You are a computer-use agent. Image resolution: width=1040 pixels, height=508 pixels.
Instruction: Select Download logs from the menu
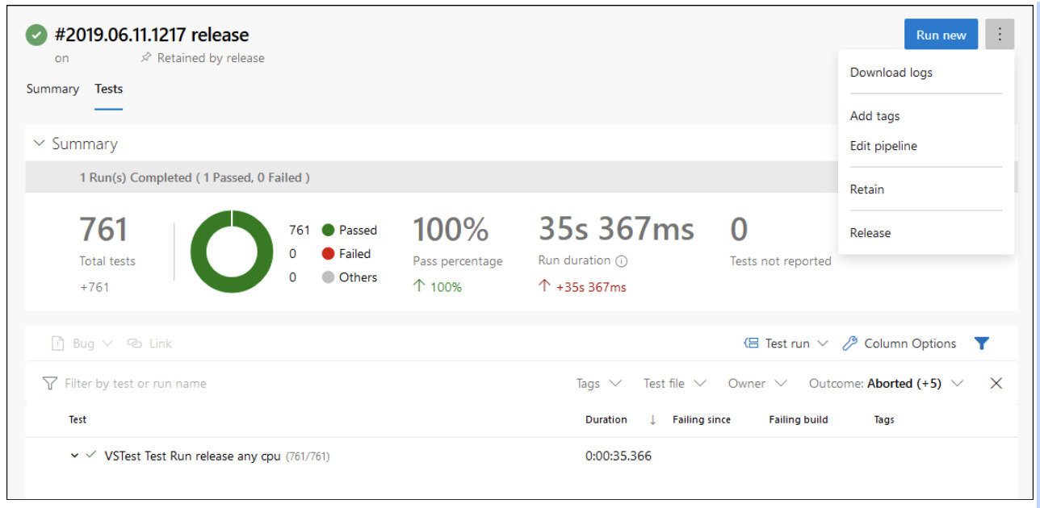891,72
